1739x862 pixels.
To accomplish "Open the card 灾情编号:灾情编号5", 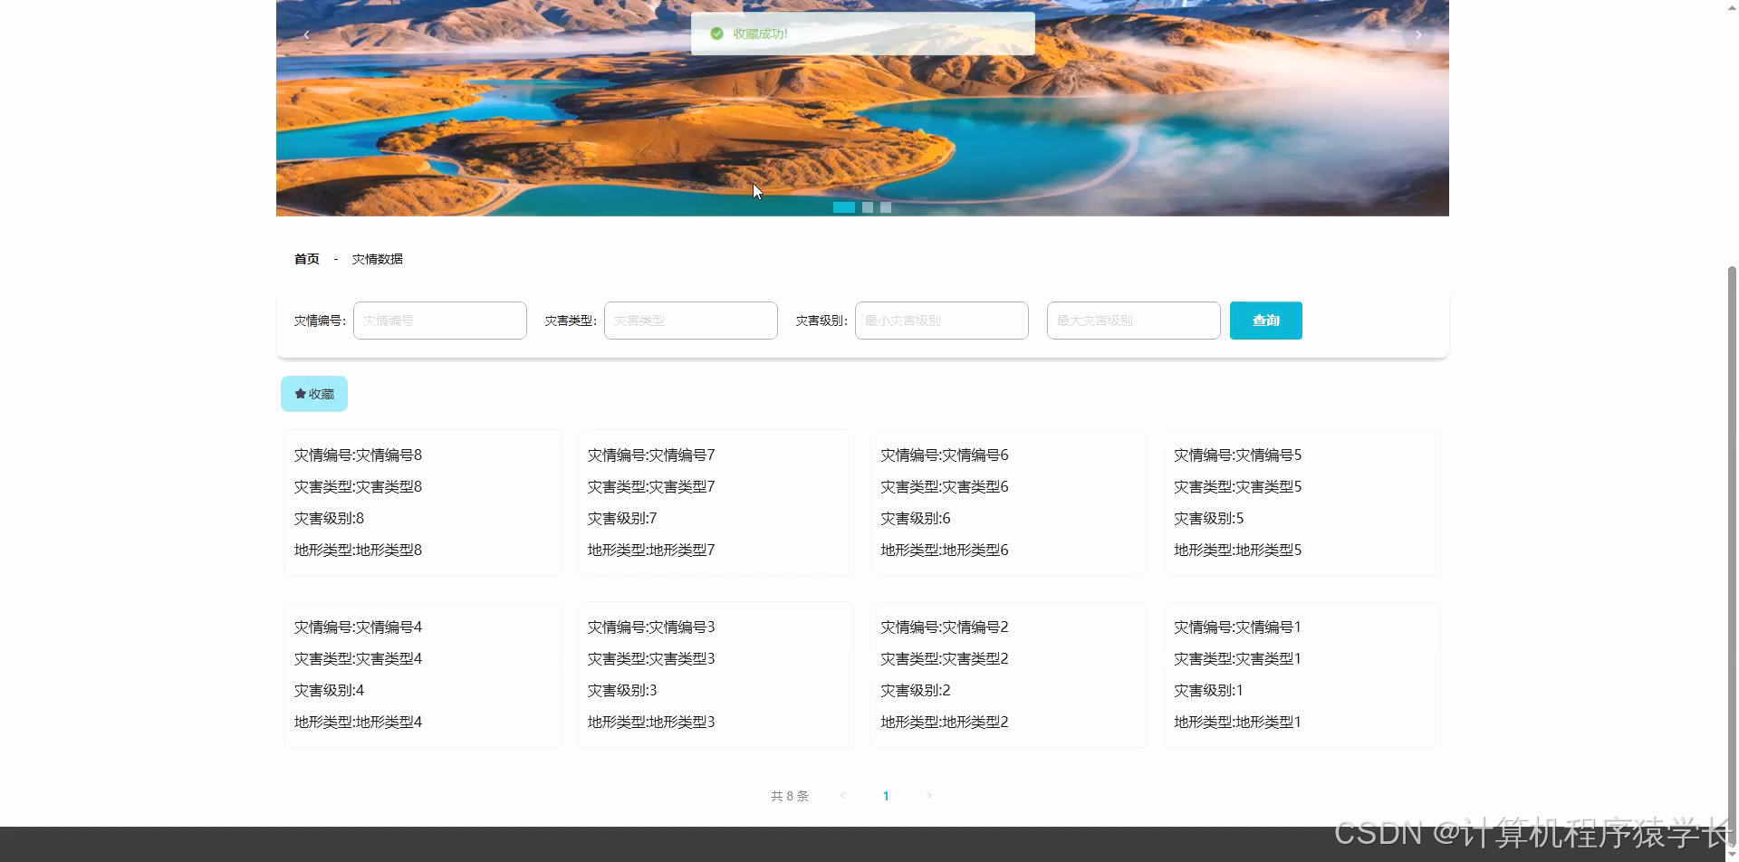I will tap(1302, 503).
